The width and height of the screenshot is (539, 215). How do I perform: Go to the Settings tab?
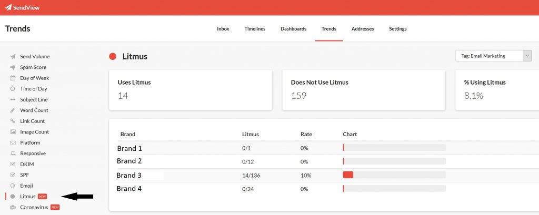point(397,29)
